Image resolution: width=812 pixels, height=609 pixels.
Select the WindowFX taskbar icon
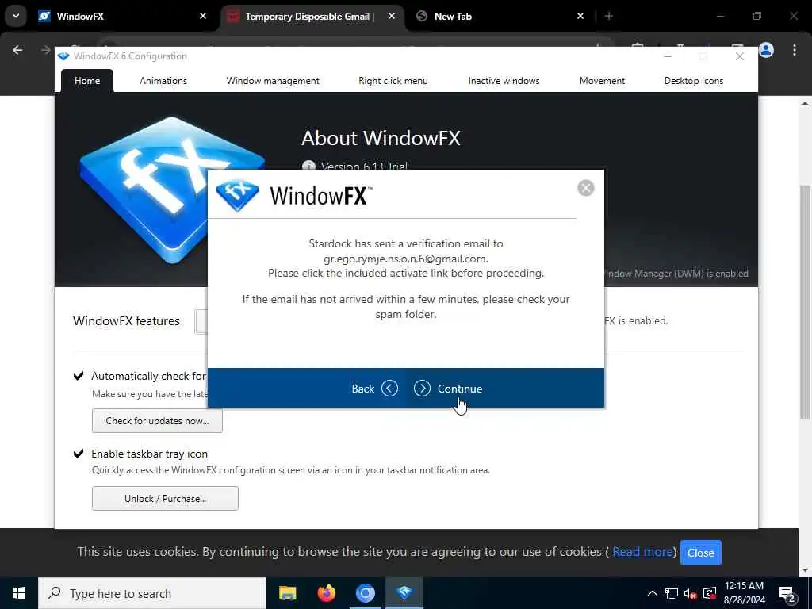[x=404, y=593]
